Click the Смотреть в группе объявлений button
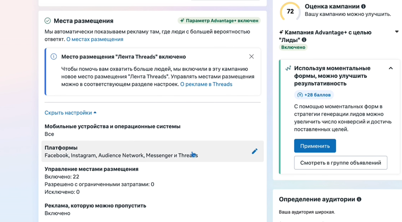The height and width of the screenshot is (222, 402). pos(340,163)
